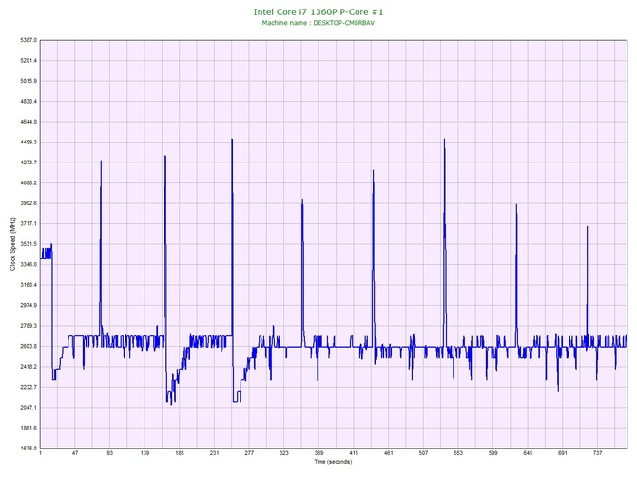Click the chart title "Intel Core i7 1360P P-Core #1"
This screenshot has width=637, height=478.
pyautogui.click(x=318, y=11)
